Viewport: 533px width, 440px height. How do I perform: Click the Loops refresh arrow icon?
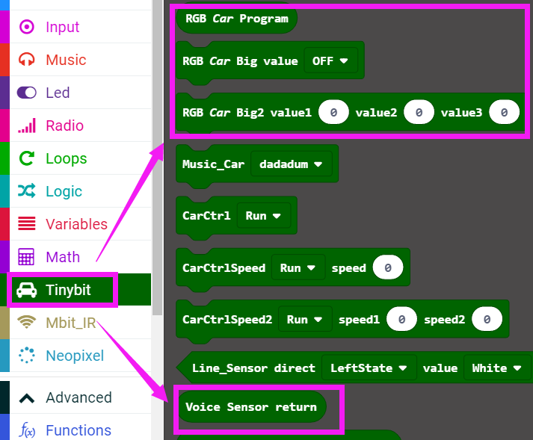[x=27, y=158]
